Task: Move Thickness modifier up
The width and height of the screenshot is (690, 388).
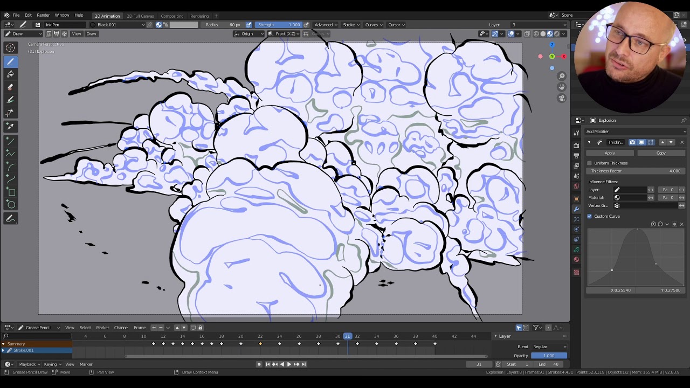Action: pos(662,142)
